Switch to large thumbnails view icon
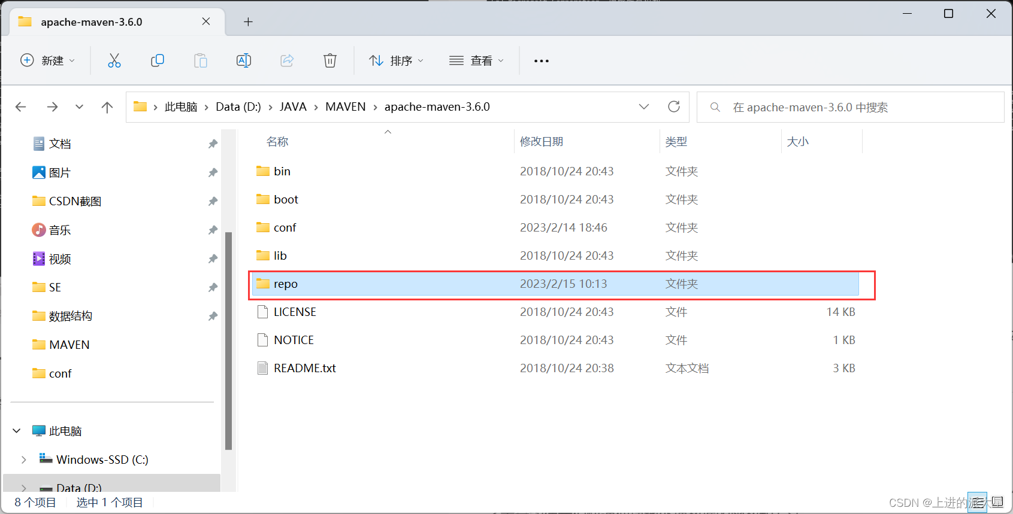Viewport: 1013px width, 514px height. (996, 502)
